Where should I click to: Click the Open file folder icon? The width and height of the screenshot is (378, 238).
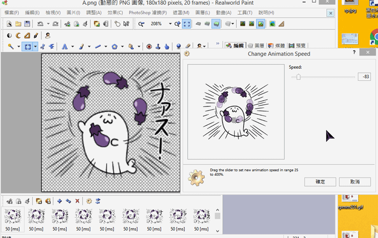coord(18,24)
